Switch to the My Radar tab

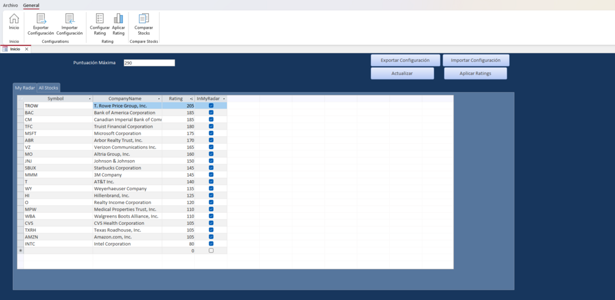tap(24, 88)
